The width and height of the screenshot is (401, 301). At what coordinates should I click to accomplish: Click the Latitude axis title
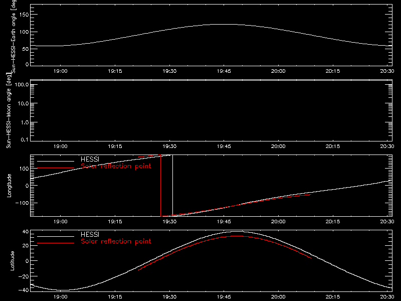click(x=12, y=261)
